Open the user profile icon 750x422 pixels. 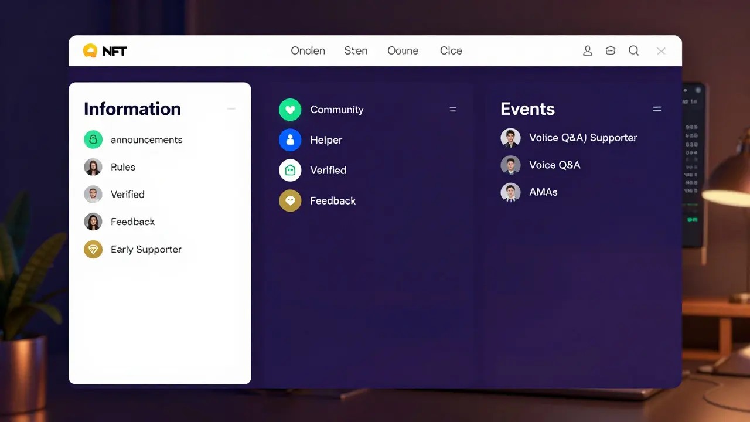(588, 51)
